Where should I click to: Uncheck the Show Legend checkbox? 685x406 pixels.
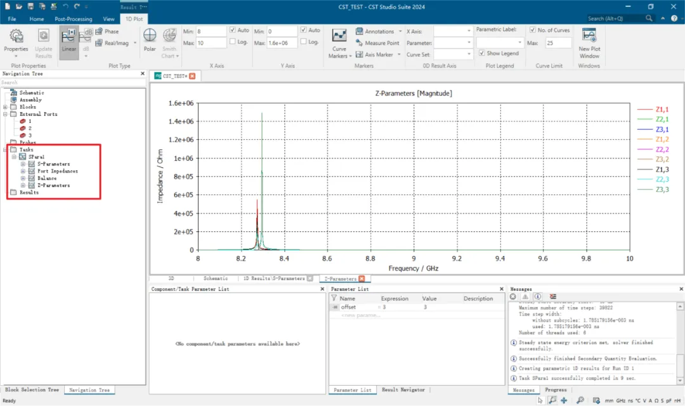tap(481, 53)
